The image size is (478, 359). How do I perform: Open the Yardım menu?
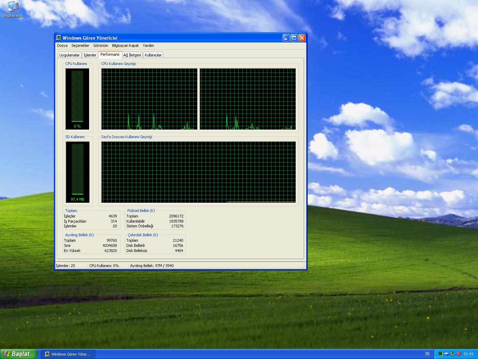pyautogui.click(x=148, y=45)
